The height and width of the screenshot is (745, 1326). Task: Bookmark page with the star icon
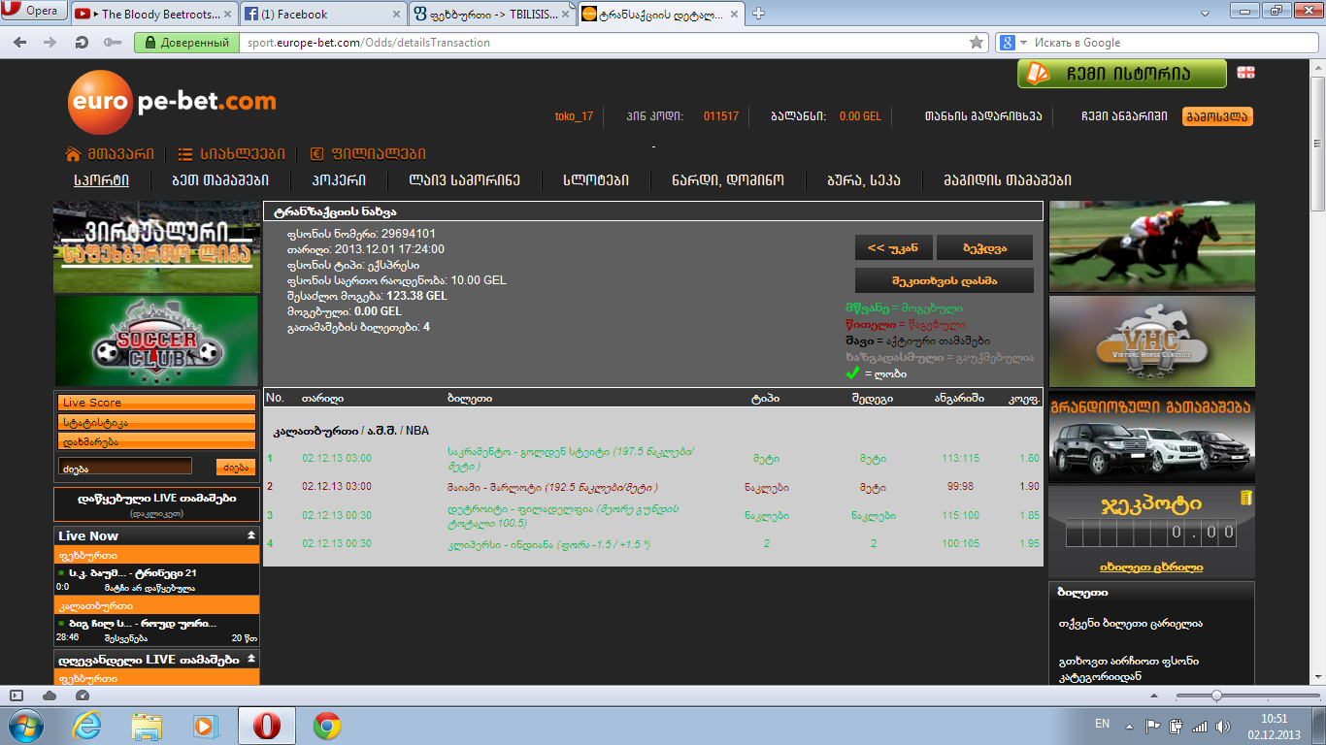point(977,43)
